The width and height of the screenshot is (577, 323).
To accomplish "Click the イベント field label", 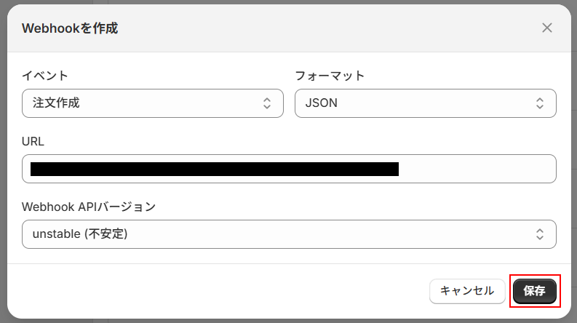I will coord(45,76).
